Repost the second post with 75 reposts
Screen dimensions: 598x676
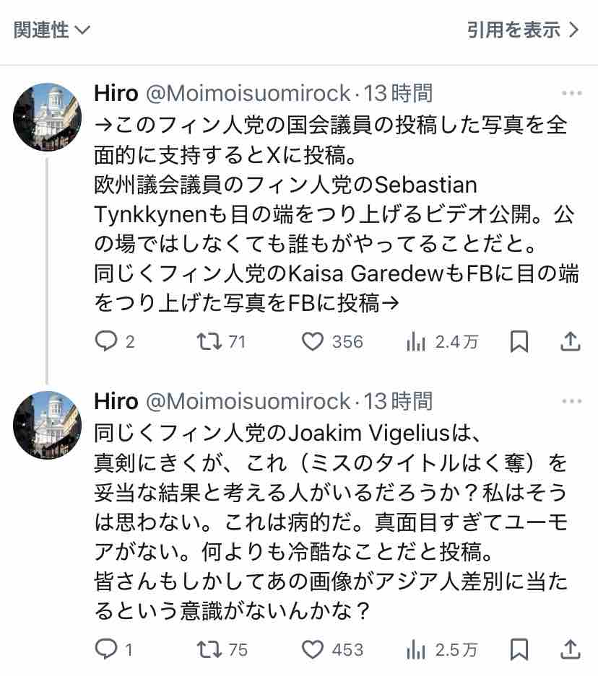coord(210,649)
